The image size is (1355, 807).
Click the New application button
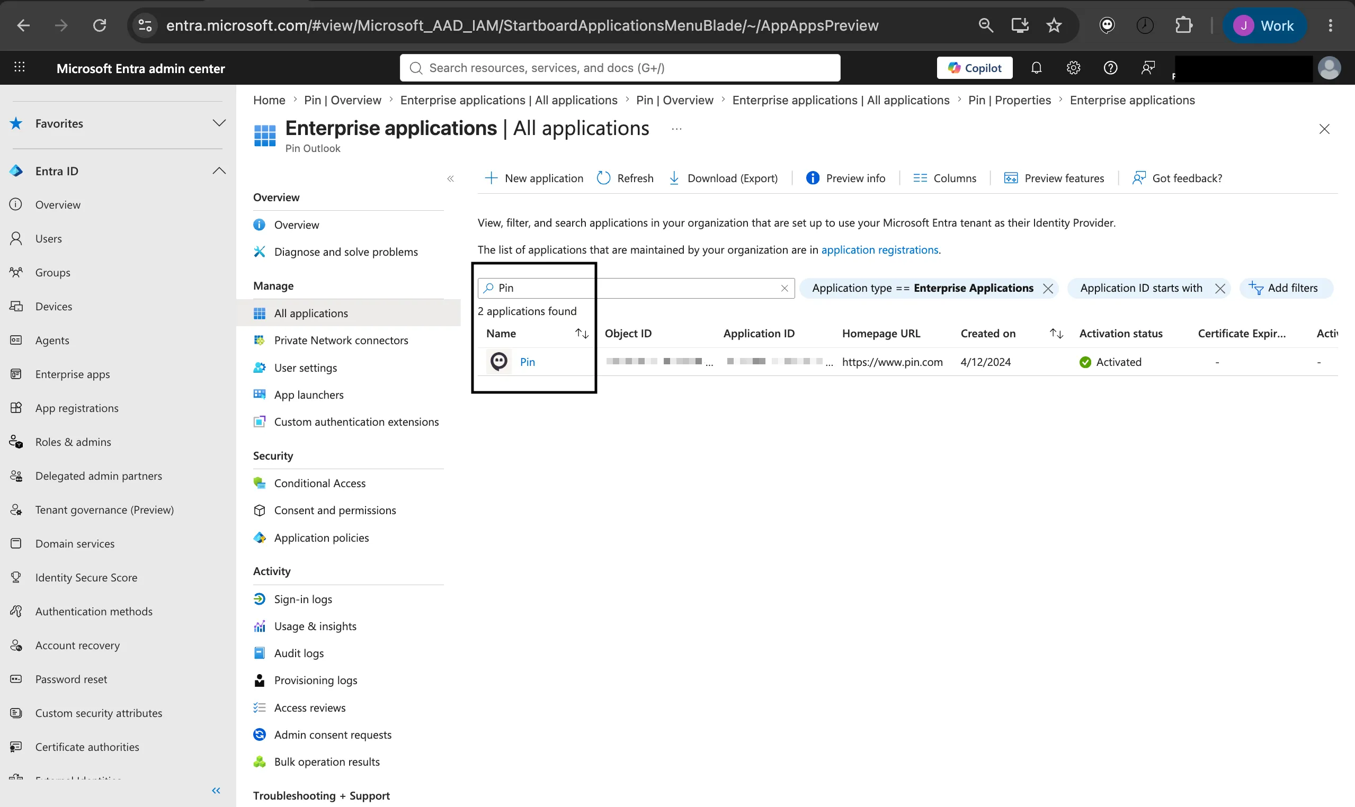[534, 178]
